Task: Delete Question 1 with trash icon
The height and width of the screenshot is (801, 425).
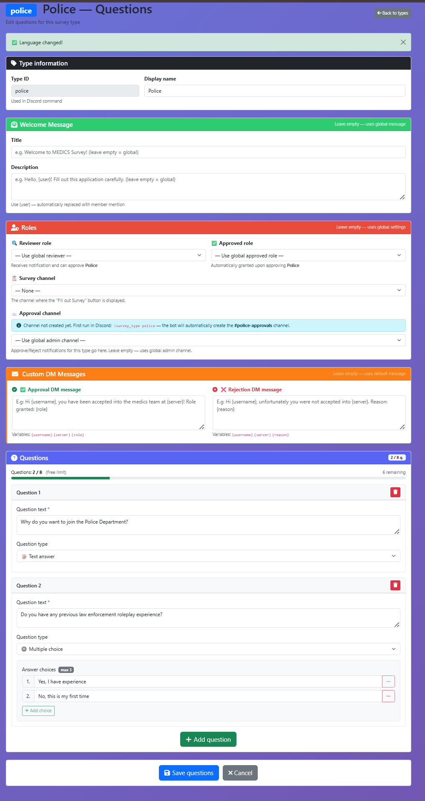Action: (x=395, y=492)
